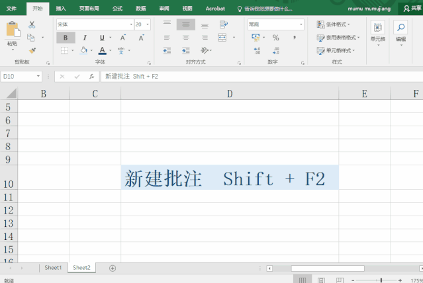Open the Editing (编辑) group button
The height and width of the screenshot is (283, 423).
coord(400,32)
